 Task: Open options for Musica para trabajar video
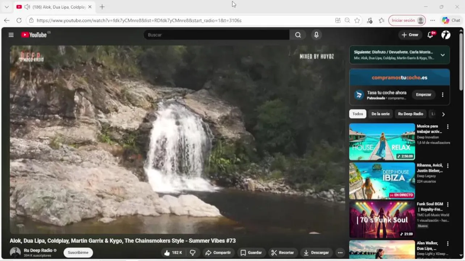(x=448, y=127)
